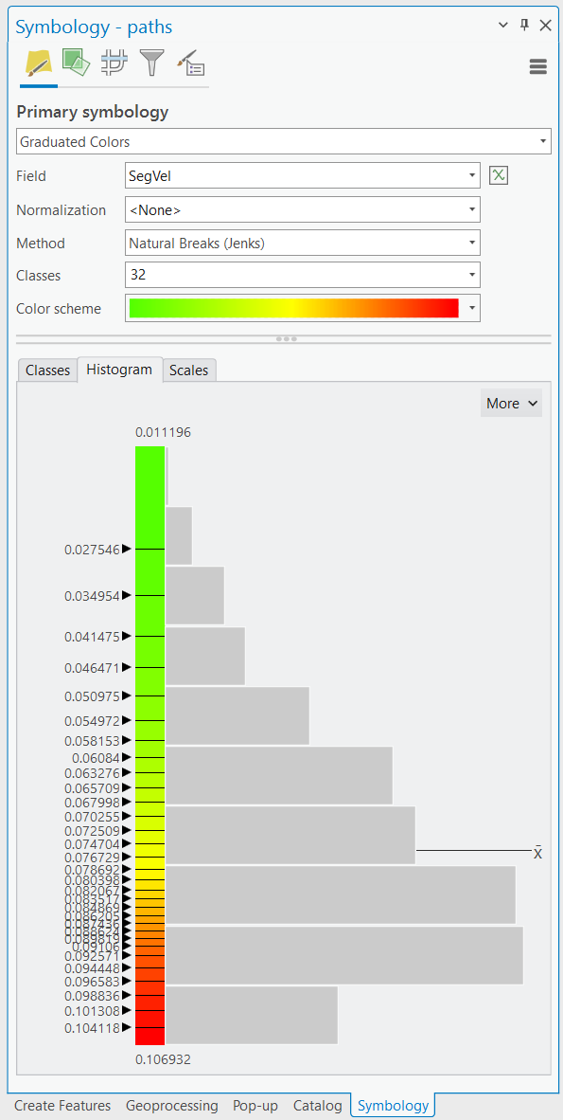
Task: Open the Symbol layer drawing tab
Action: (114, 63)
